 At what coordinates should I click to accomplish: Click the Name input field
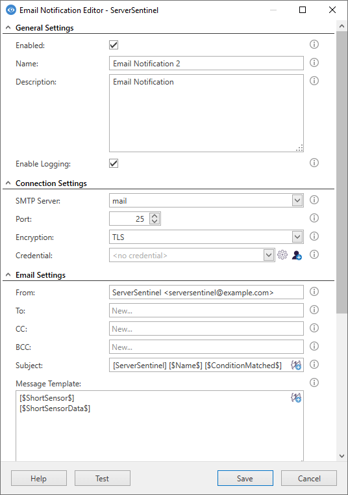click(206, 63)
